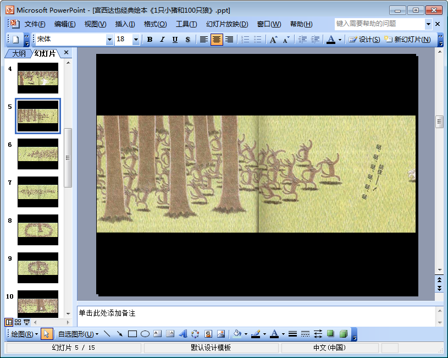Insert Clip Art

pyautogui.click(x=208, y=334)
